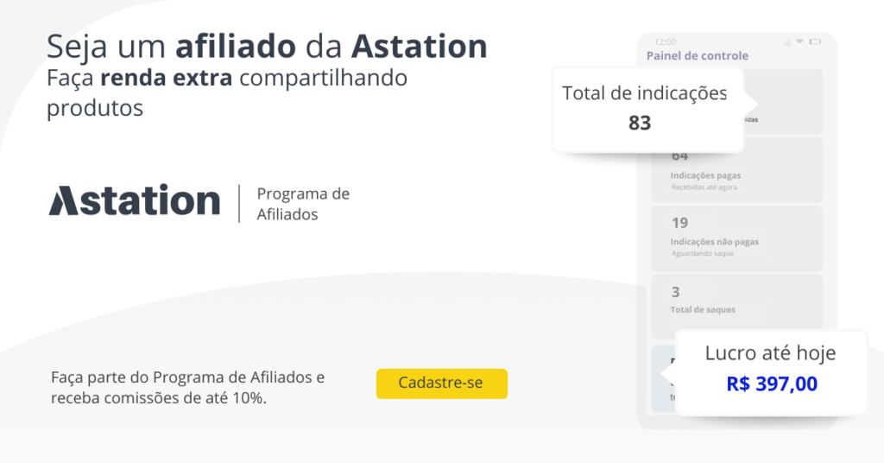
Task: Open the 19 Indicações não pagas card
Action: [737, 238]
